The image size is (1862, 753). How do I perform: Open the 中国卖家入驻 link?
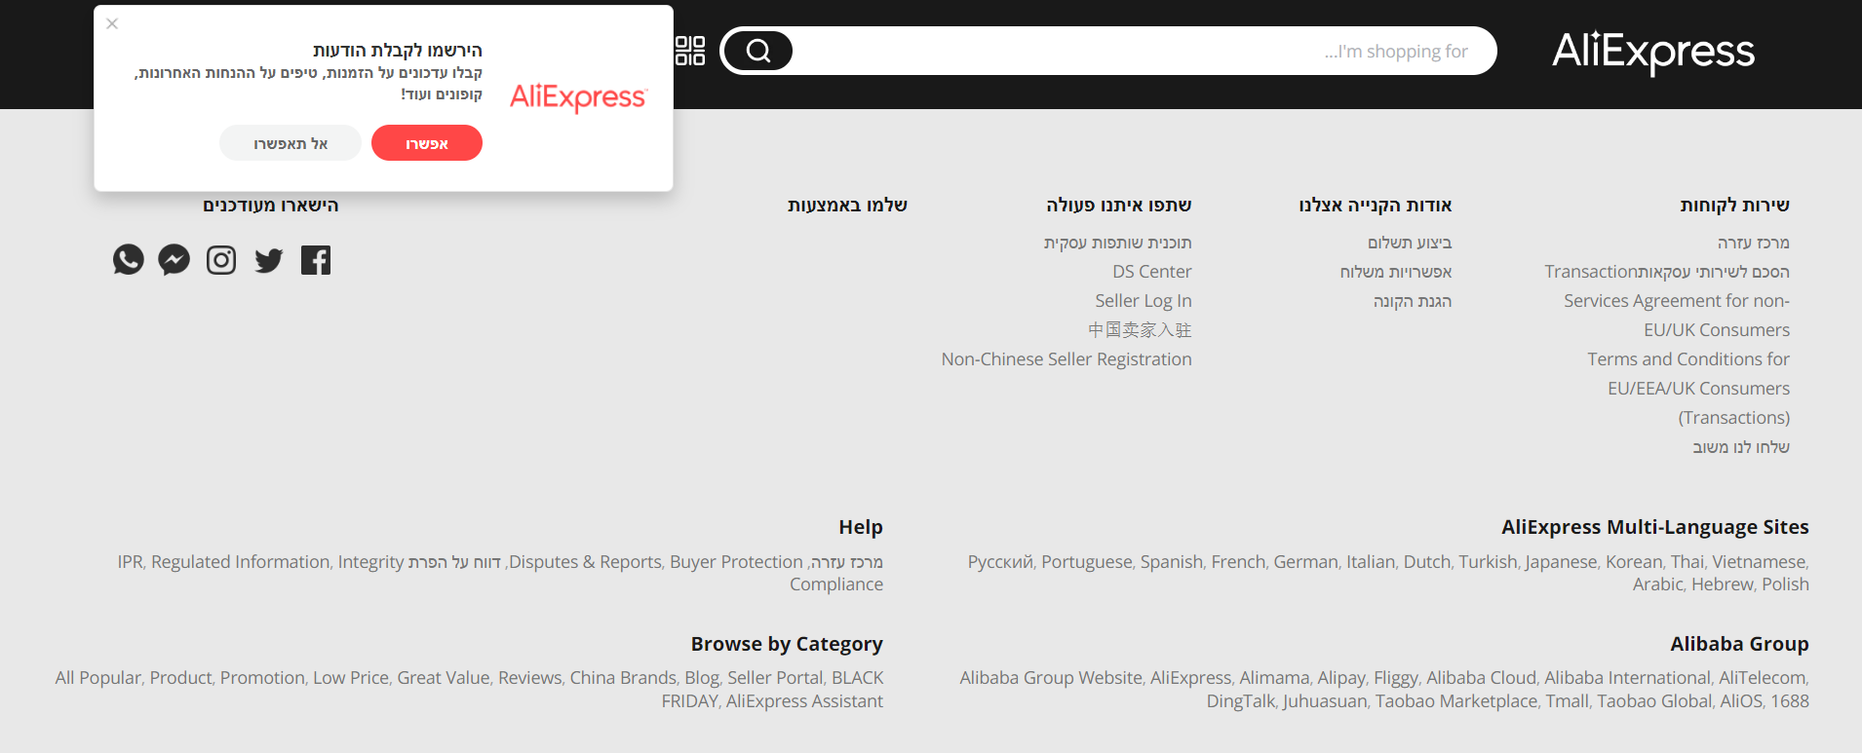click(1140, 330)
